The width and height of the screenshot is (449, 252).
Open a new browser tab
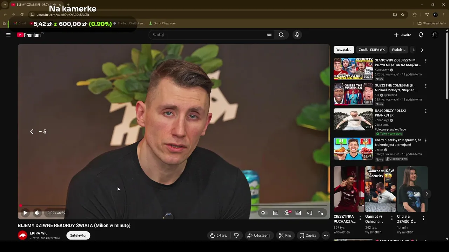pos(68,5)
